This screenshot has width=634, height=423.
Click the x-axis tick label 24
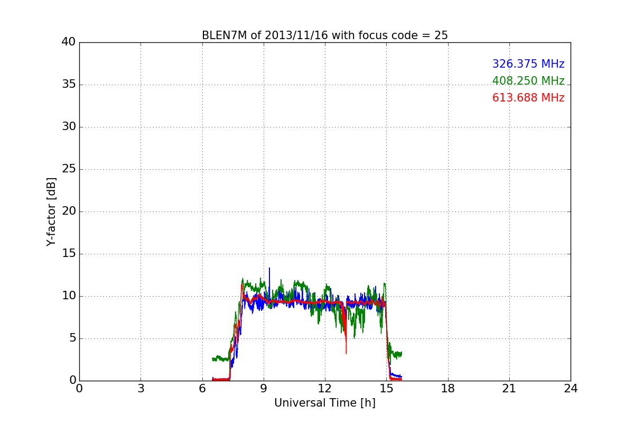[x=571, y=389]
